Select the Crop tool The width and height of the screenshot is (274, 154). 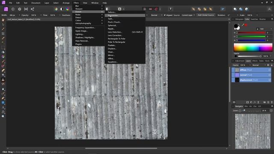click(x=3, y=33)
